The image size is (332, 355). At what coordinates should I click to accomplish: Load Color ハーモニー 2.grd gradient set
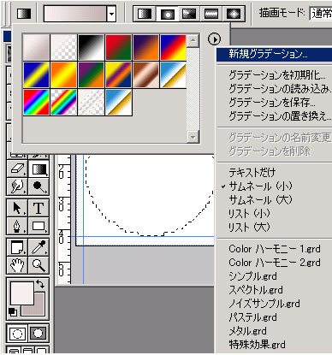[274, 263]
